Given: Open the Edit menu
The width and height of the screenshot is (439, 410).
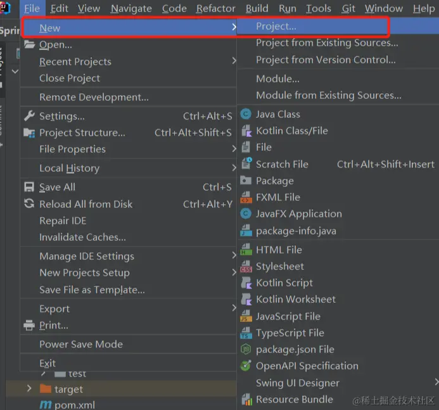Looking at the screenshot, I should point(59,9).
